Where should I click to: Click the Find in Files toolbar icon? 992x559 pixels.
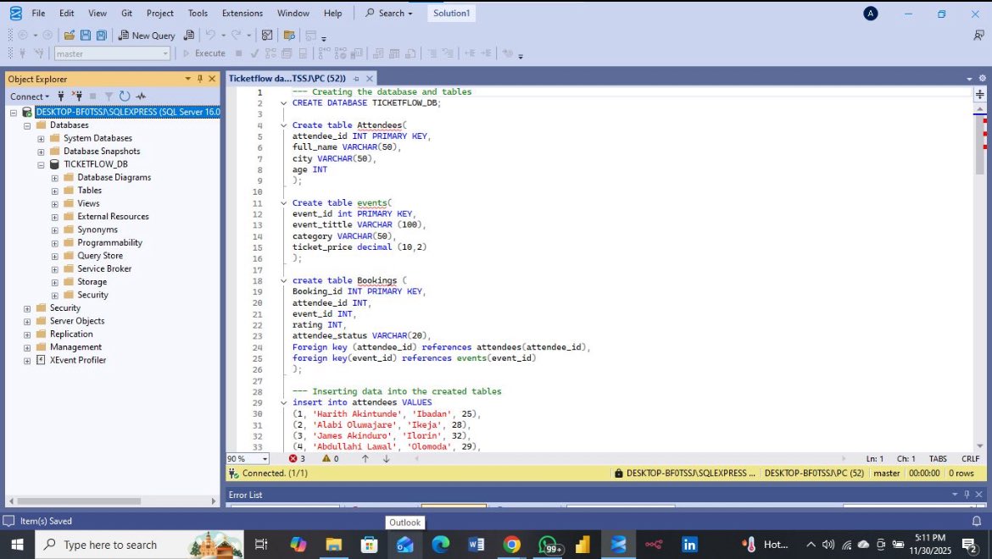coord(289,36)
